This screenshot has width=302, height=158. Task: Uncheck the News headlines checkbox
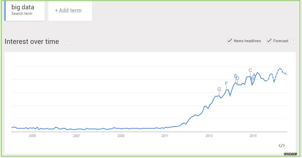230,41
